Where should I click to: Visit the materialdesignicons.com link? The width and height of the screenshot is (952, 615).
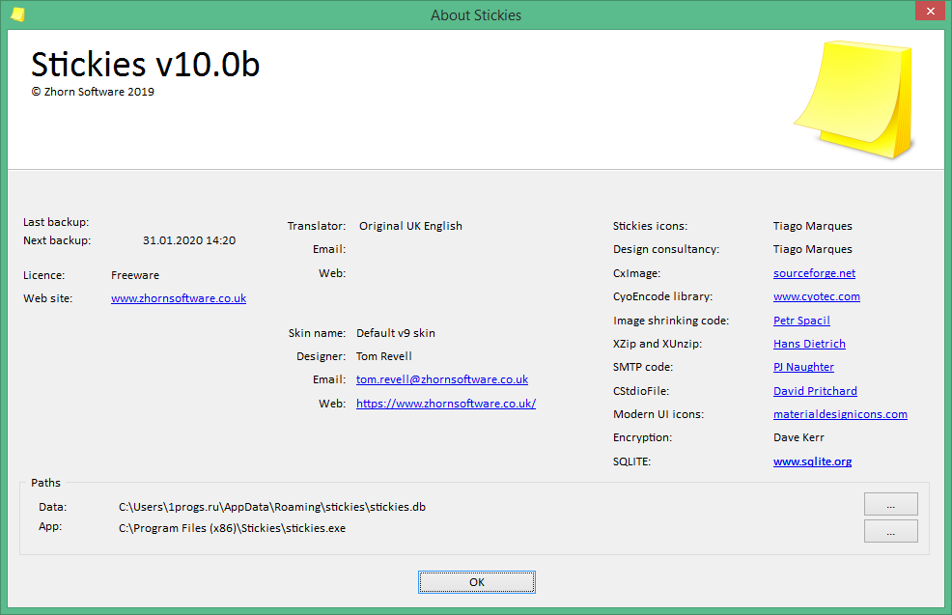click(840, 414)
